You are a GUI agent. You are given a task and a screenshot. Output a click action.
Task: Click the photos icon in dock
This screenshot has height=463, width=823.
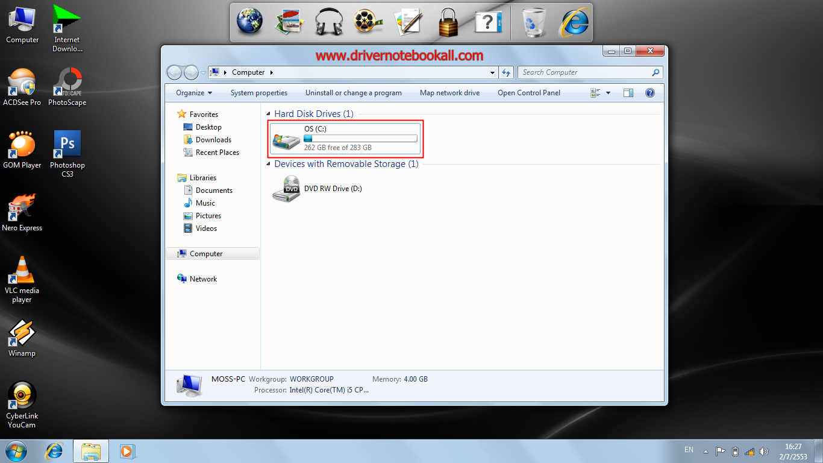pyautogui.click(x=289, y=22)
